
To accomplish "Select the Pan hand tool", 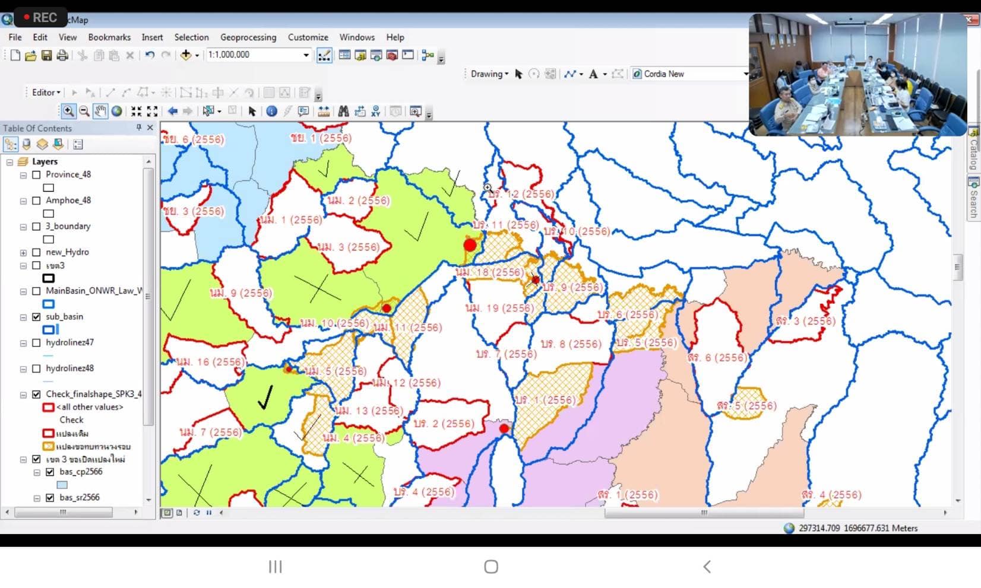I will pos(100,112).
